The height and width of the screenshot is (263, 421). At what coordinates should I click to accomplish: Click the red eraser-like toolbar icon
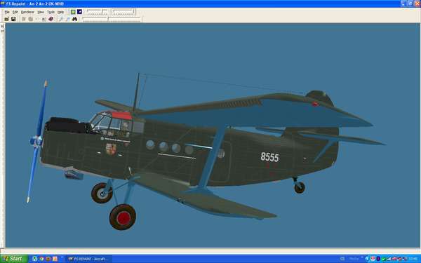(51, 19)
